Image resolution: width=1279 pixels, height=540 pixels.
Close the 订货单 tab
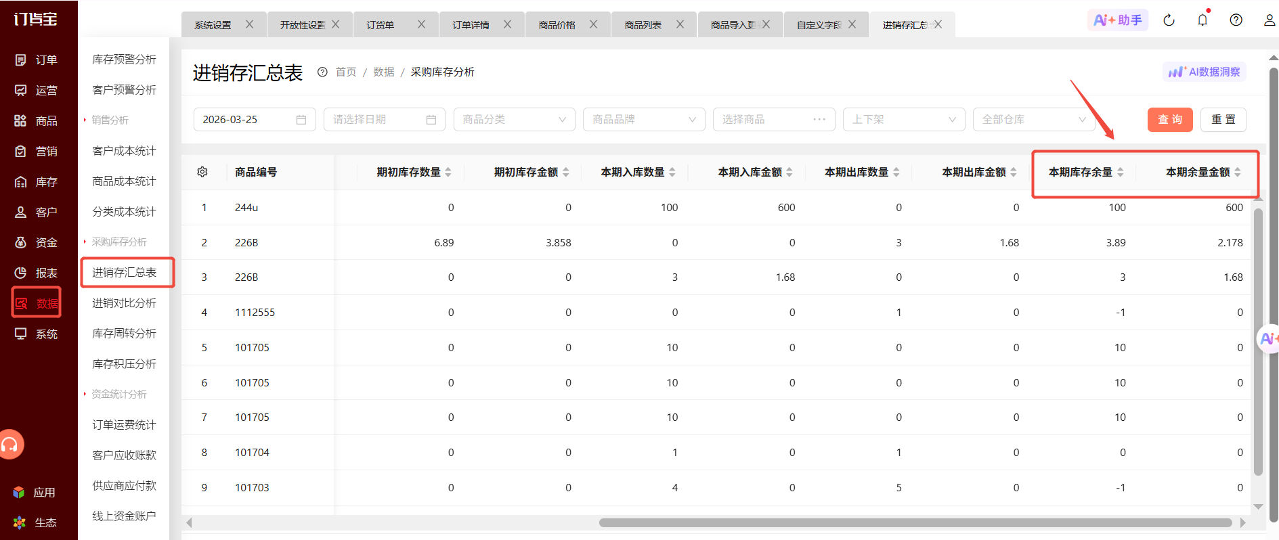click(421, 24)
